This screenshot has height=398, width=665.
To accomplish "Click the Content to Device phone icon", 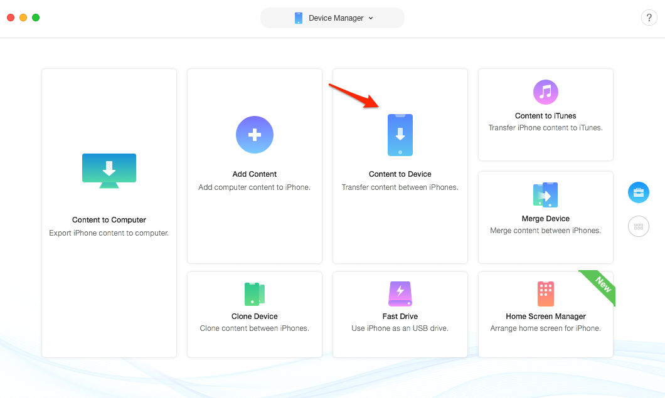I will (x=400, y=135).
